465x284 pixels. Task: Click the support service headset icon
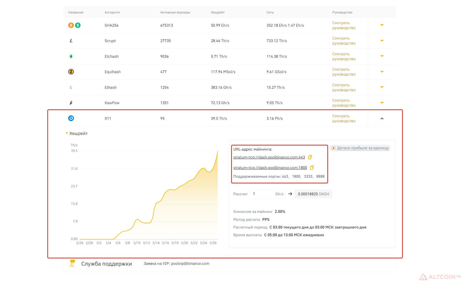point(72,263)
